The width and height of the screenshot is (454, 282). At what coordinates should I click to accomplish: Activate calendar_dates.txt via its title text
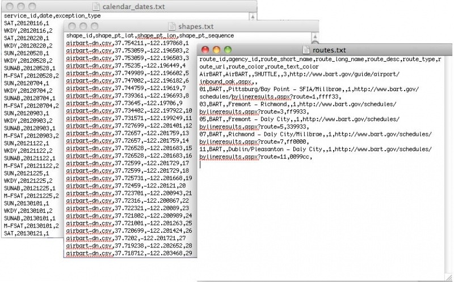[133, 7]
